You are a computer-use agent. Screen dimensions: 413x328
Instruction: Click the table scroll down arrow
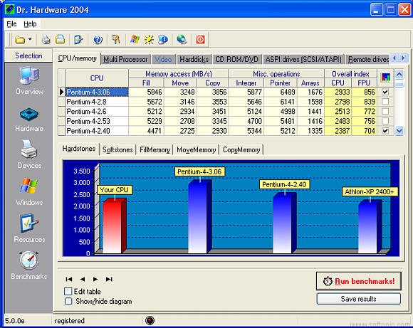point(399,131)
